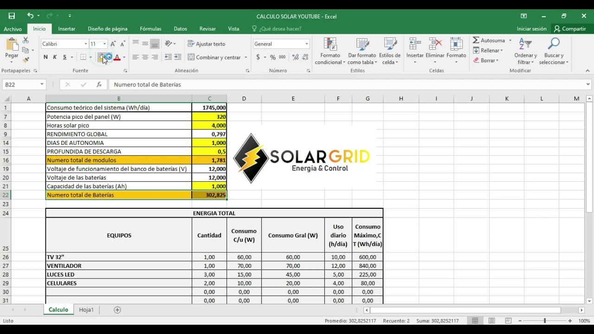Toggle align text right
The image size is (594, 334).
click(x=155, y=57)
